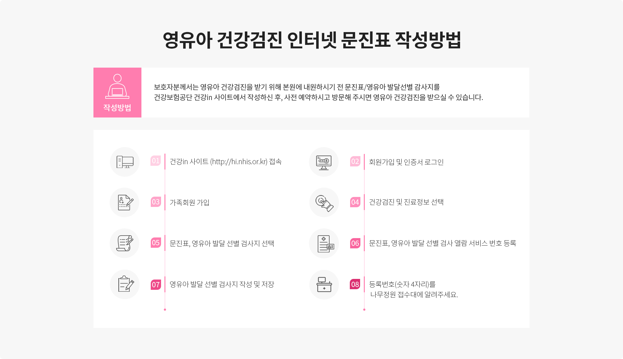Click the person with laptop icon in pink box

point(117,86)
